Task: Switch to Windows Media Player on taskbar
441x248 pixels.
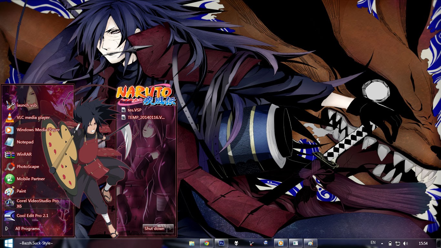Action: coord(281,243)
